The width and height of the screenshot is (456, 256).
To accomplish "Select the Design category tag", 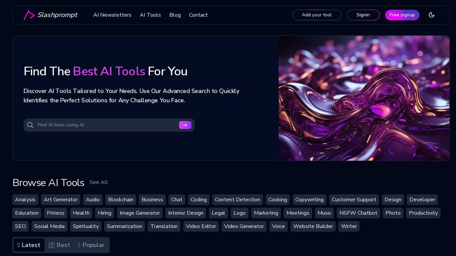I will click(393, 200).
